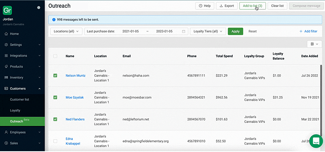Image resolution: width=325 pixels, height=152 pixels.
Task: Click the blue info icon in banner
Action: (x=54, y=20)
